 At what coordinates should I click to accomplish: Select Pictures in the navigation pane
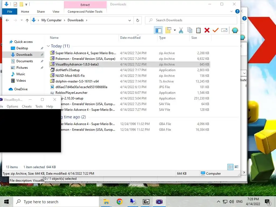coord(22,68)
